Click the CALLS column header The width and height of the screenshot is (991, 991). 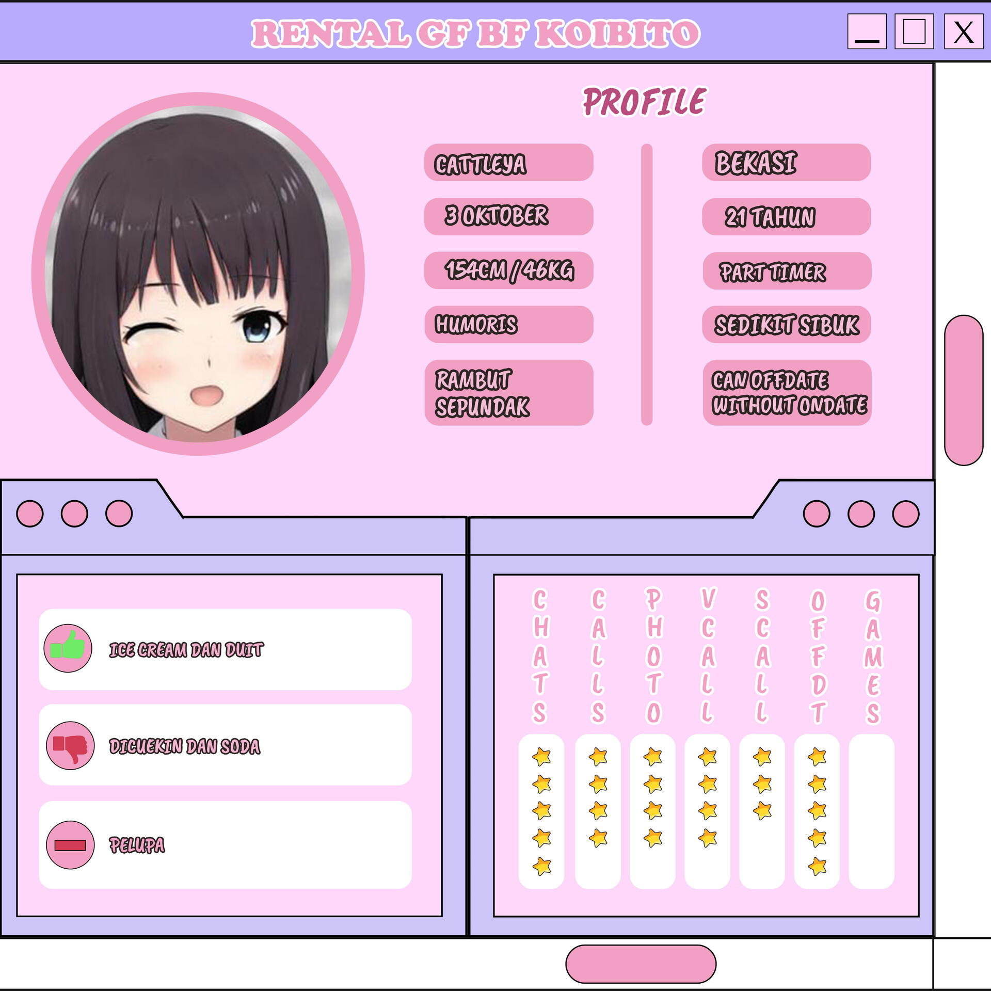[598, 656]
